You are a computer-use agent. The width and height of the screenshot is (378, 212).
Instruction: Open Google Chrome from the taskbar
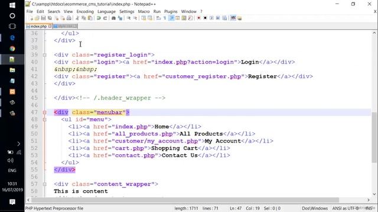click(12, 48)
